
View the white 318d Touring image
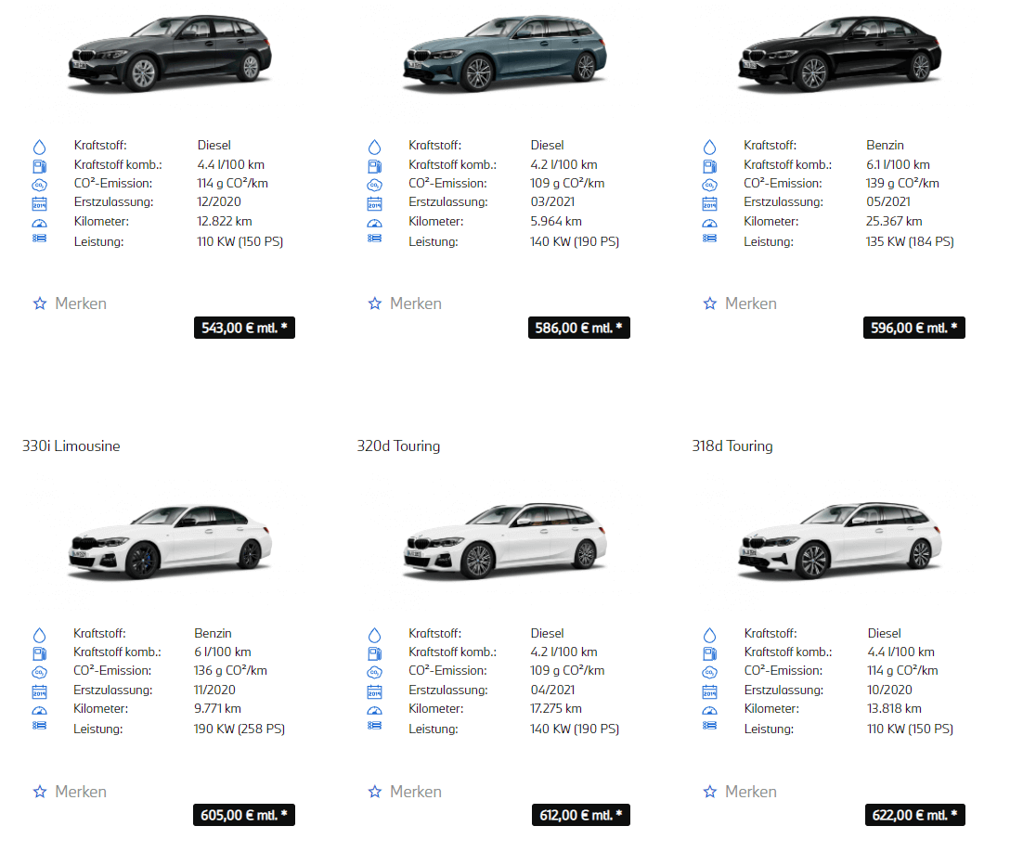tap(840, 541)
